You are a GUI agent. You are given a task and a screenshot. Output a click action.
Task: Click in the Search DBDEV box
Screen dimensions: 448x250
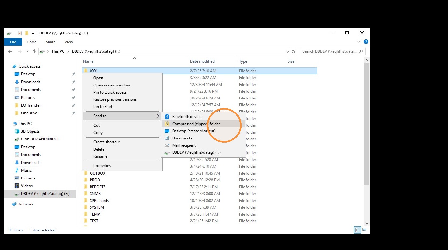tap(333, 51)
